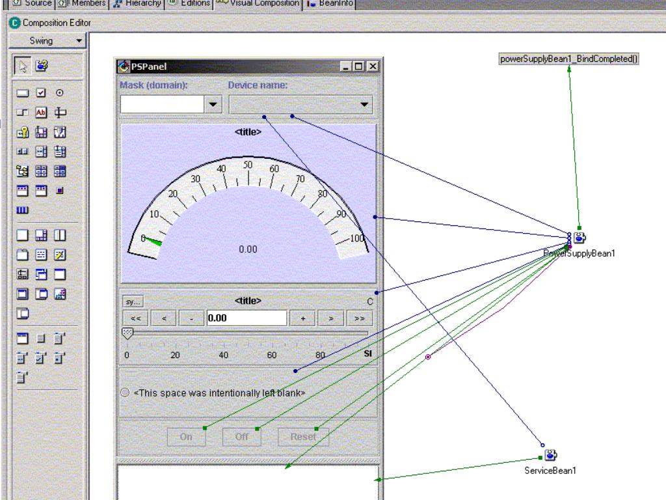
Task: Click the ServiceBean1 bean icon
Action: click(550, 455)
